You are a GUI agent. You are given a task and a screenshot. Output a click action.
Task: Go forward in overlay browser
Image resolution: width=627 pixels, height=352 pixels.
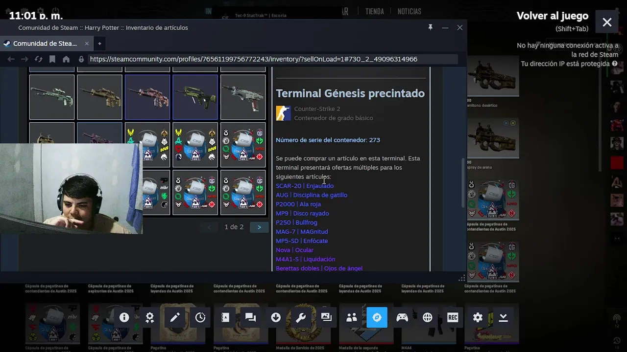coord(24,59)
